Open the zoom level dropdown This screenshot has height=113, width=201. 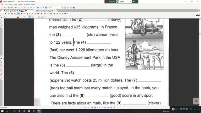point(62,8)
